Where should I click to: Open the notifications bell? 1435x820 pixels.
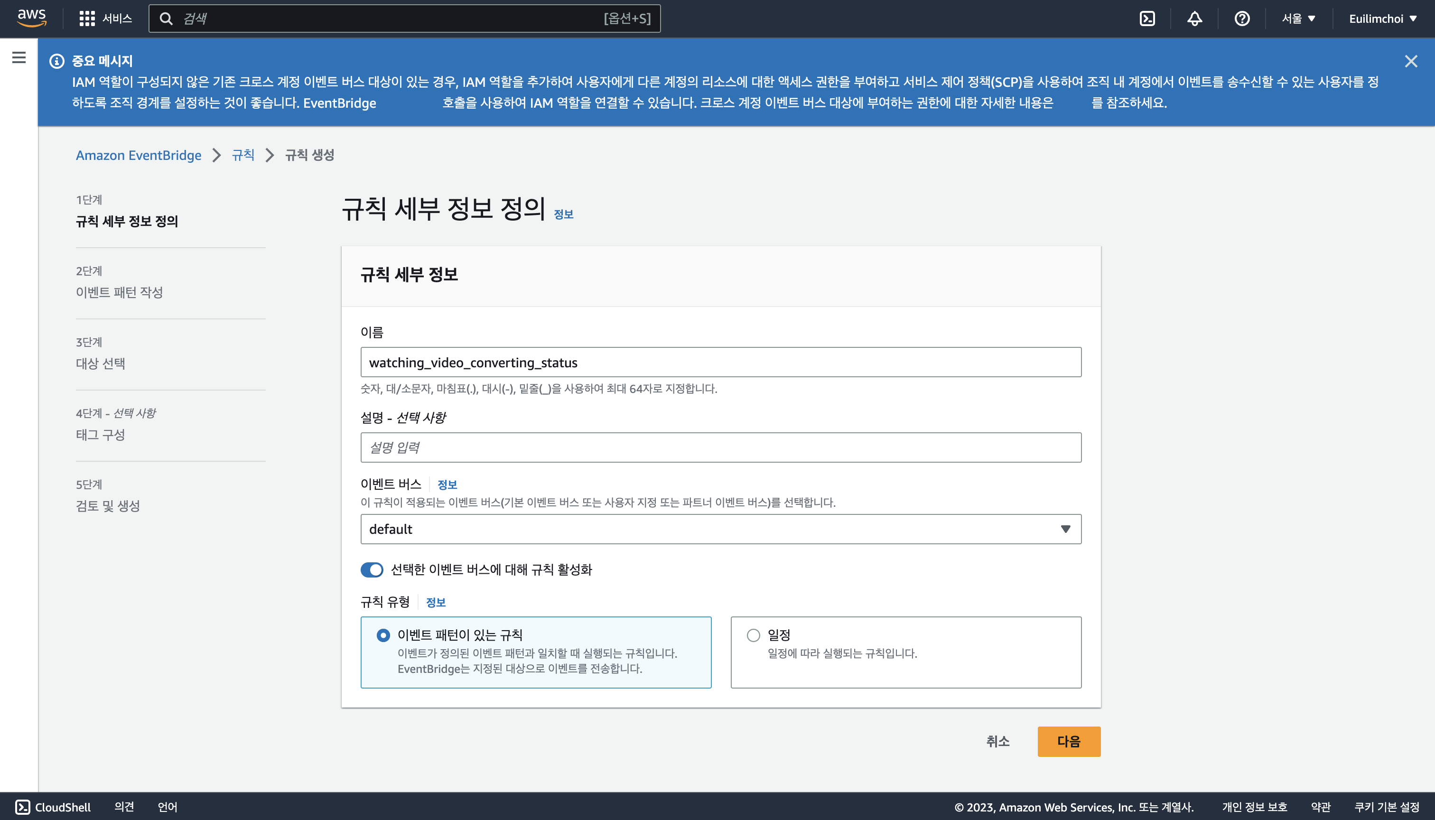(1194, 19)
